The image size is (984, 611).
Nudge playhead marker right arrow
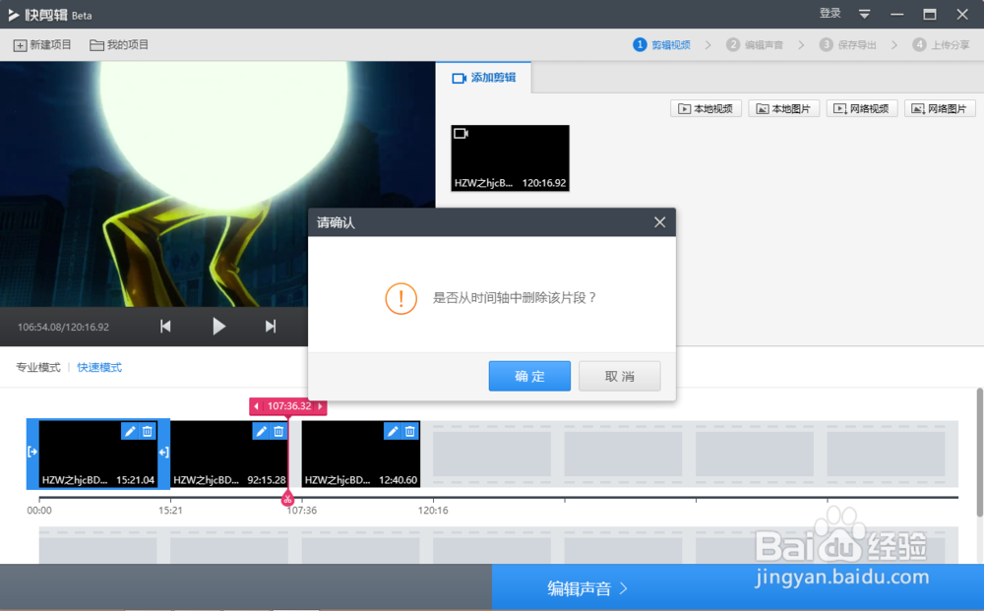click(x=320, y=406)
